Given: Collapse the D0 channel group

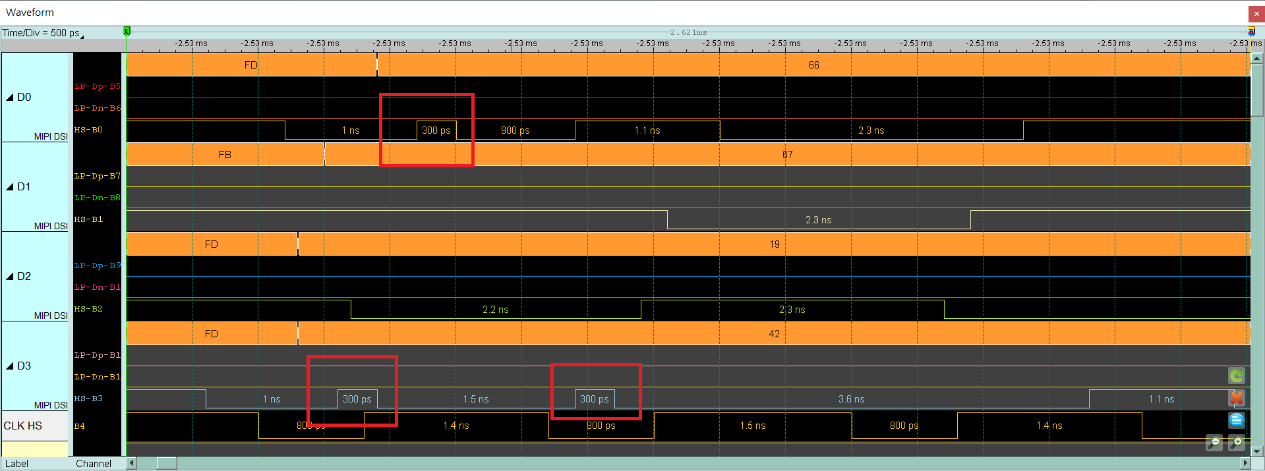Looking at the screenshot, I should coord(10,97).
